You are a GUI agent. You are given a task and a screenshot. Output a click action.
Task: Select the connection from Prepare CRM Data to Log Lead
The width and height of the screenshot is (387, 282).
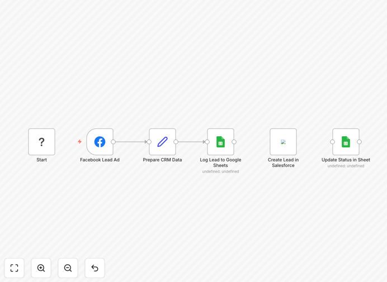pyautogui.click(x=191, y=142)
